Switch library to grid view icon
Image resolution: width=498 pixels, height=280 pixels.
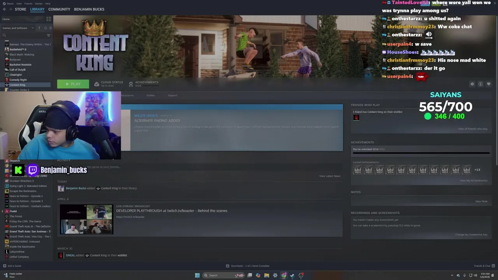click(x=49, y=19)
